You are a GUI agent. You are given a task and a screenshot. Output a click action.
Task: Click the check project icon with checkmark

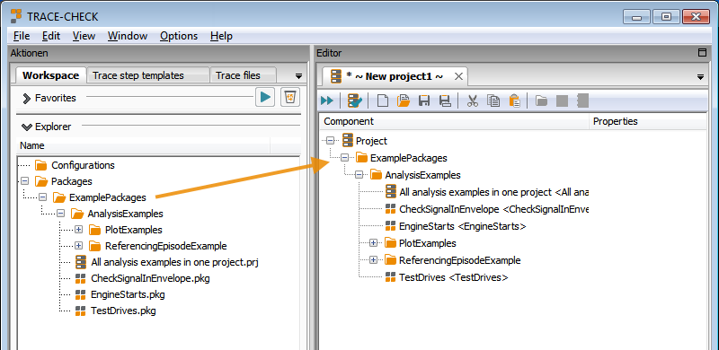coord(354,101)
